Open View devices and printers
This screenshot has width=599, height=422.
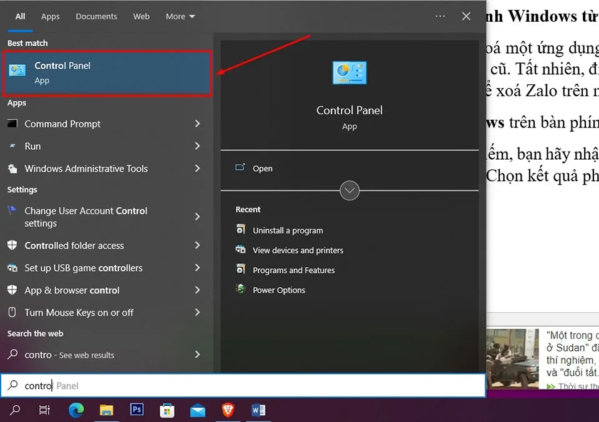297,250
